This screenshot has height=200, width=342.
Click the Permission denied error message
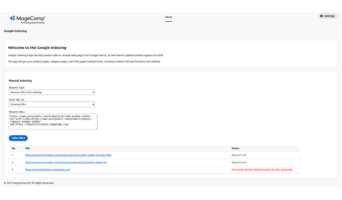click(262, 169)
